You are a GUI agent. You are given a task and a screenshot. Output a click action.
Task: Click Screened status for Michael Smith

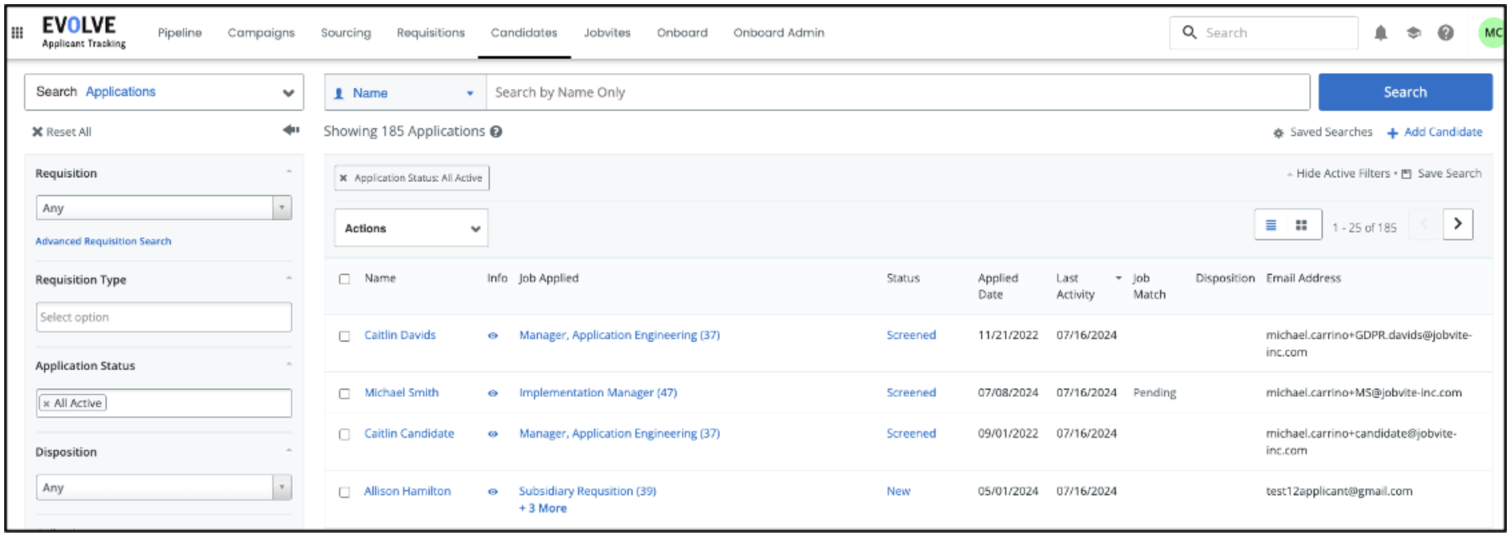pyautogui.click(x=911, y=392)
